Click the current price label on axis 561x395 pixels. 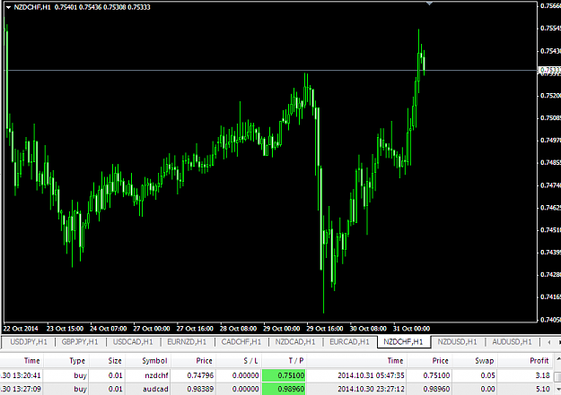(x=550, y=70)
